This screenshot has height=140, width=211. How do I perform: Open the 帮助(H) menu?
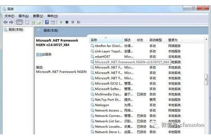pyautogui.click(x=53, y=16)
